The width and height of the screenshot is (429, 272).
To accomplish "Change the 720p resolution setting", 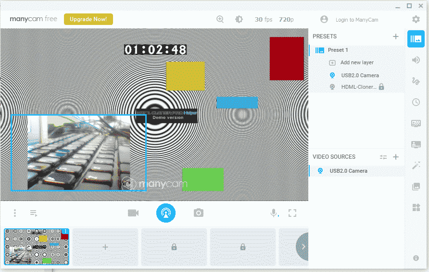I will pos(286,19).
